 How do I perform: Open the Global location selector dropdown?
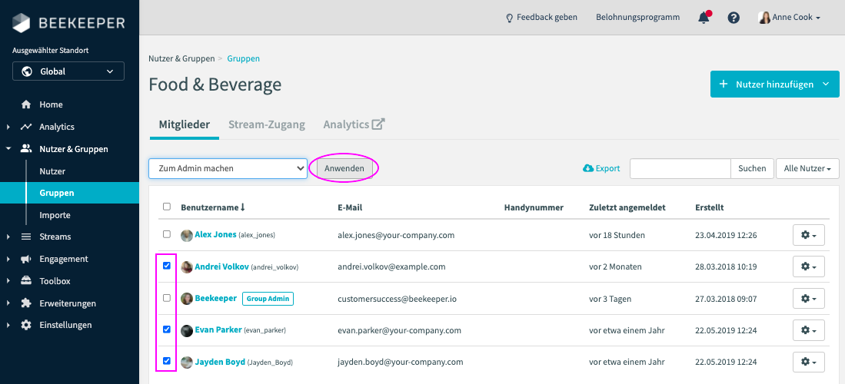[x=68, y=71]
